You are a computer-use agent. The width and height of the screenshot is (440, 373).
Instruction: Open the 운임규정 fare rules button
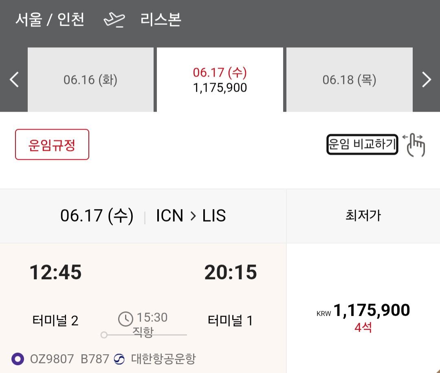pyautogui.click(x=52, y=145)
